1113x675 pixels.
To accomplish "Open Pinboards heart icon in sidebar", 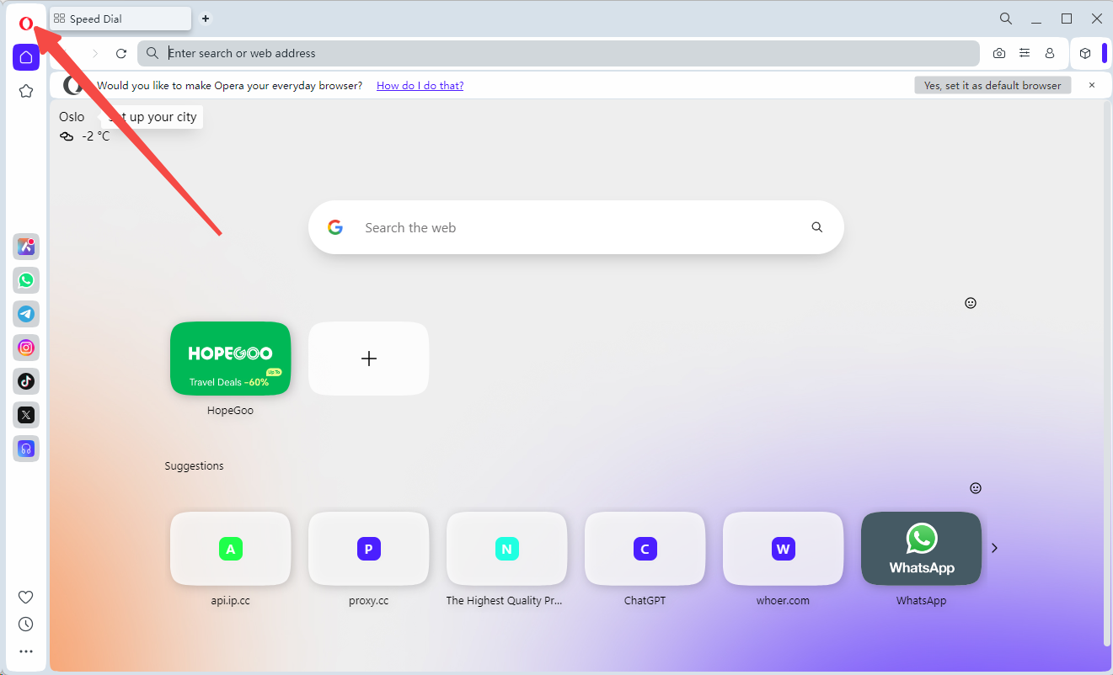I will click(x=26, y=597).
